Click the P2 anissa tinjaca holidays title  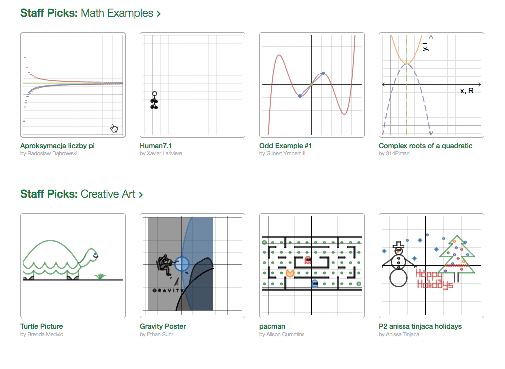tap(420, 326)
